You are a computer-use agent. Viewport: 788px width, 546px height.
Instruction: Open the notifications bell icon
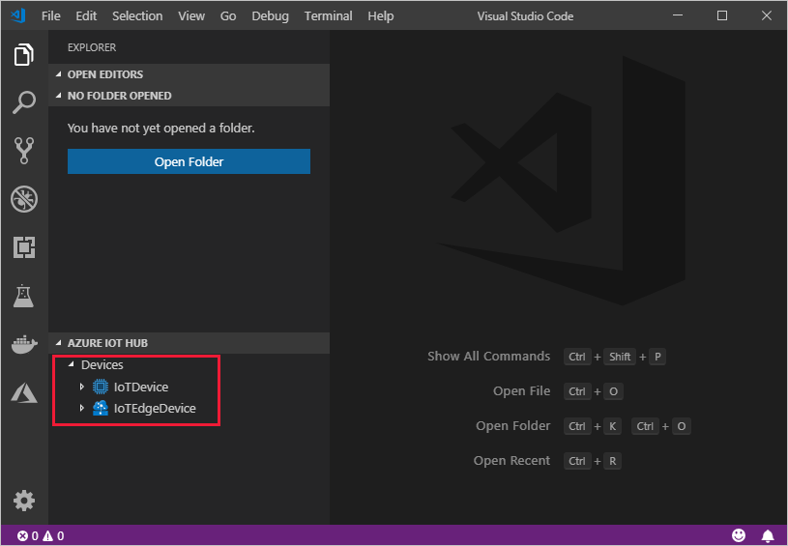768,536
